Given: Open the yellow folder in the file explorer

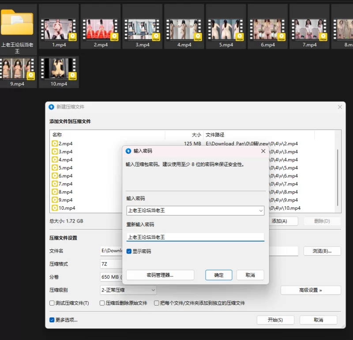Looking at the screenshot, I should click(x=17, y=23).
